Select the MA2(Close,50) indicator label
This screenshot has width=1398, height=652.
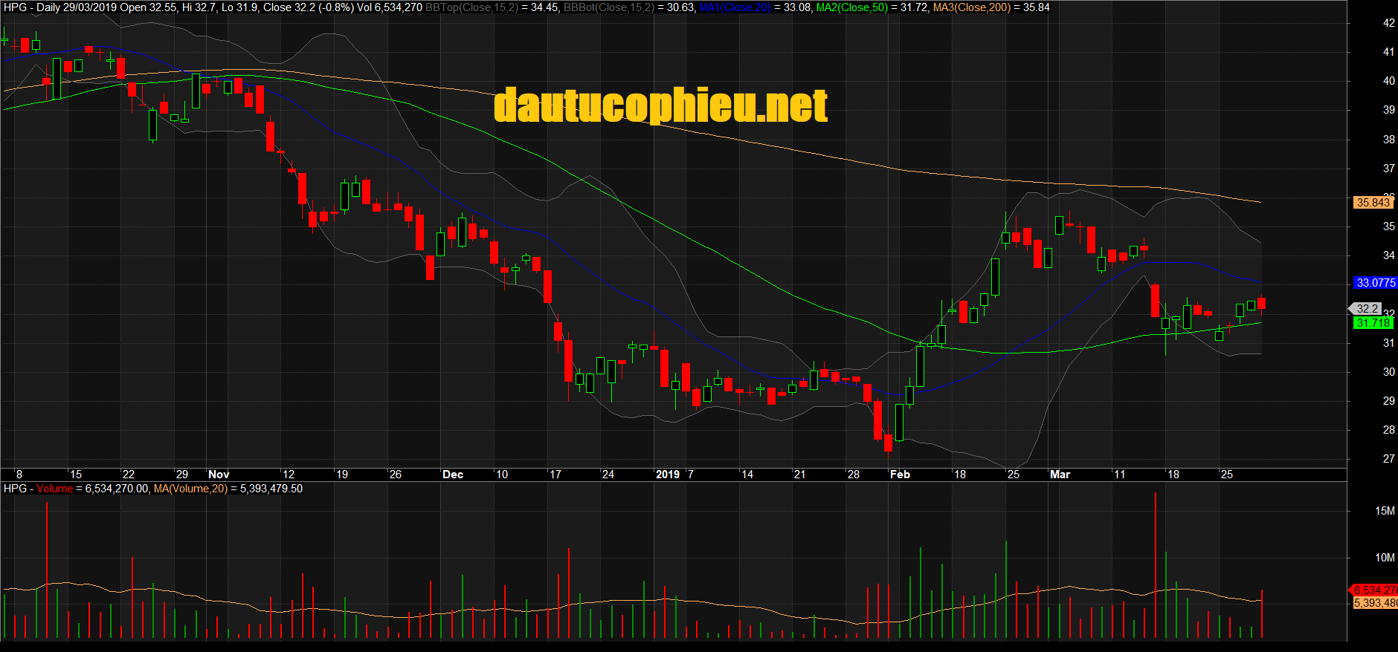click(x=852, y=7)
